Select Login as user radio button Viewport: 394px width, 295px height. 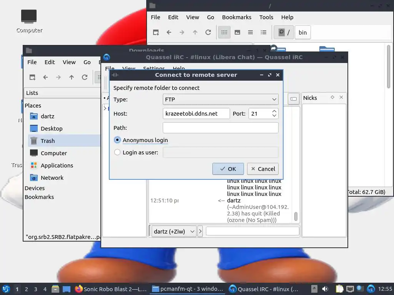pyautogui.click(x=117, y=152)
